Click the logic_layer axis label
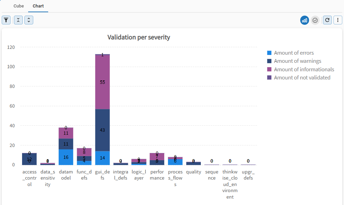The width and height of the screenshot is (344, 205). (139, 175)
